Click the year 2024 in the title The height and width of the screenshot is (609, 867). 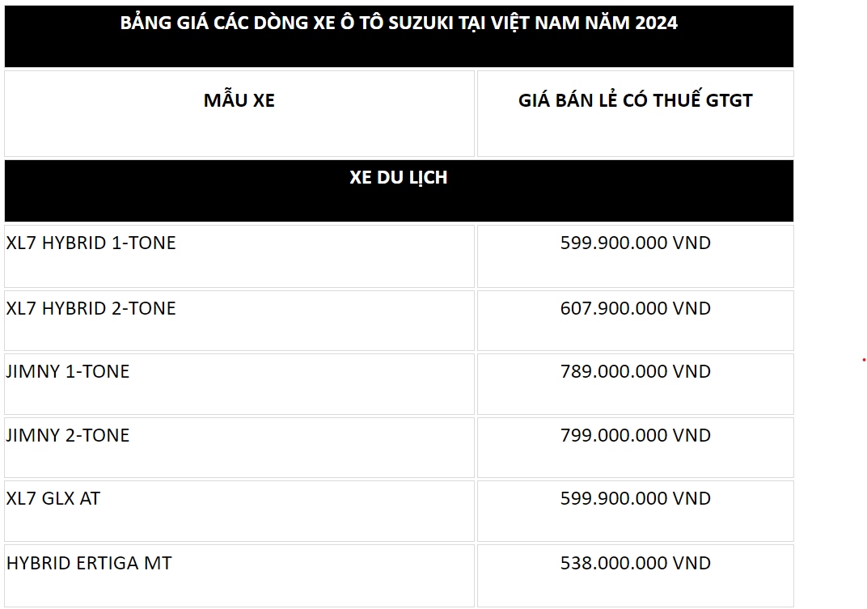point(656,23)
